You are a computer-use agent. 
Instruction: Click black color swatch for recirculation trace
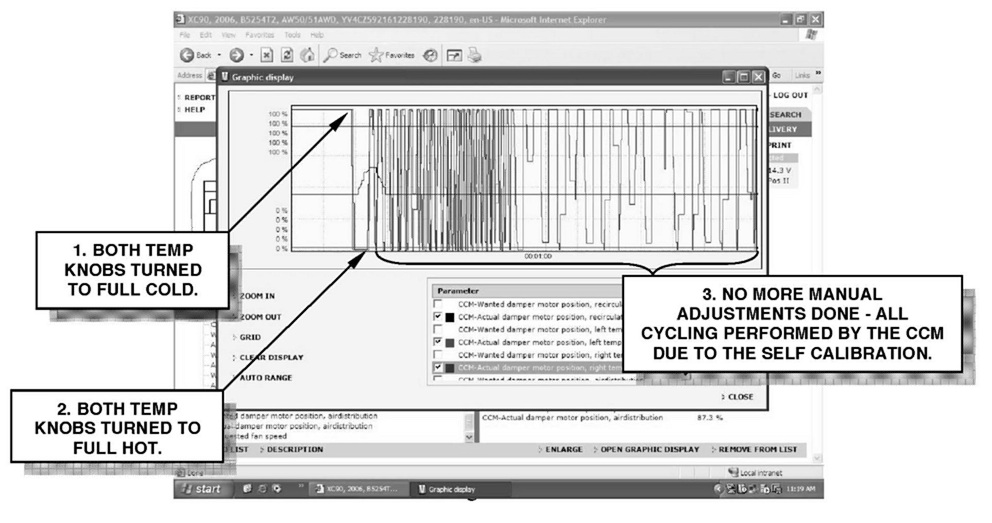tap(450, 317)
